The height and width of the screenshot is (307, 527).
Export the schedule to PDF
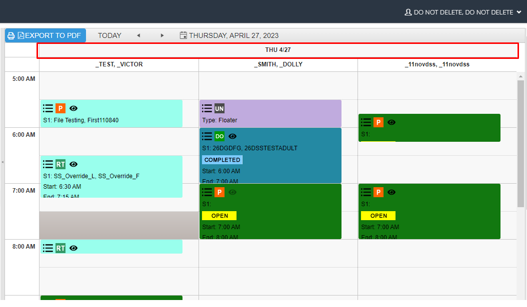coord(49,35)
